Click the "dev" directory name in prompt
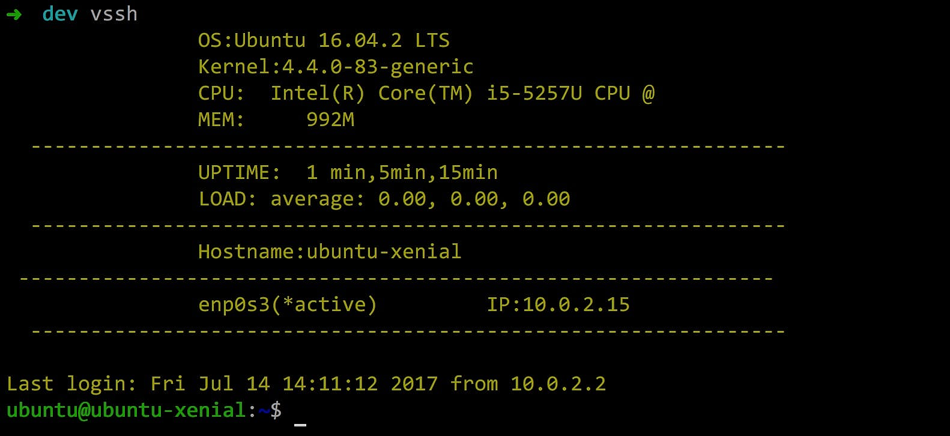Viewport: 950px width, 436px height. point(59,14)
